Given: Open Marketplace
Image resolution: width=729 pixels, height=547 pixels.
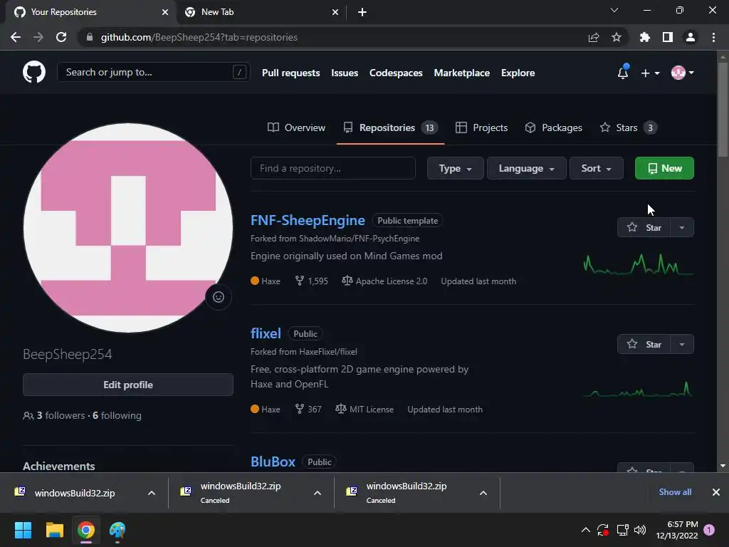Looking at the screenshot, I should [461, 73].
